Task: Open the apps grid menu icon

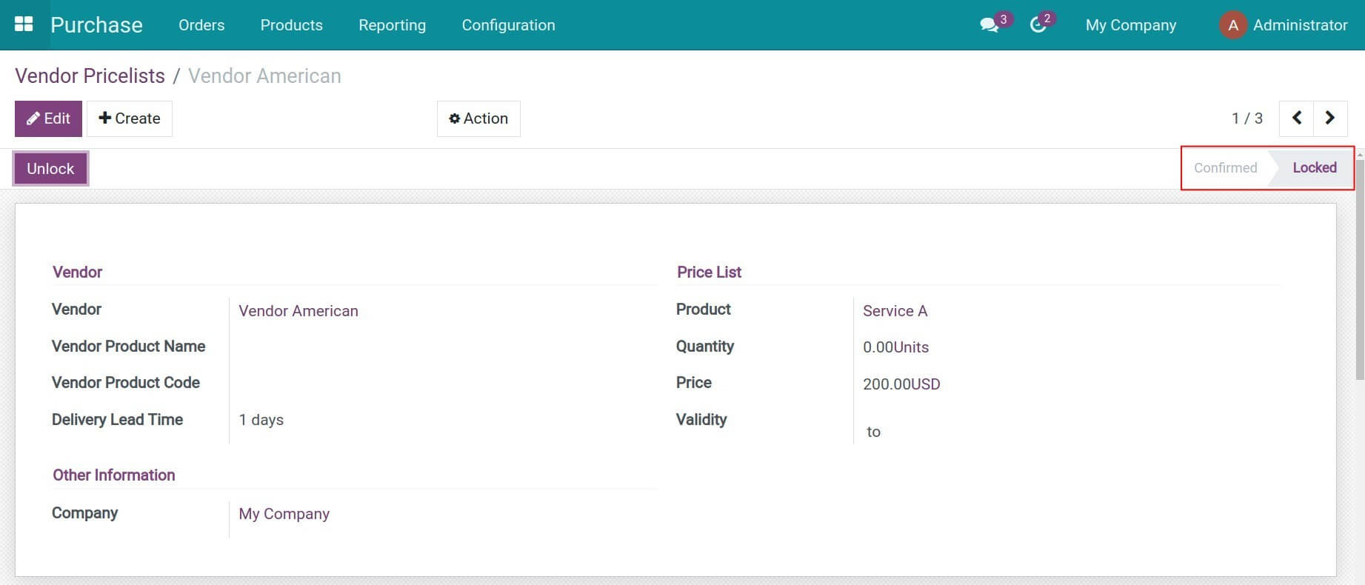Action: point(24,24)
